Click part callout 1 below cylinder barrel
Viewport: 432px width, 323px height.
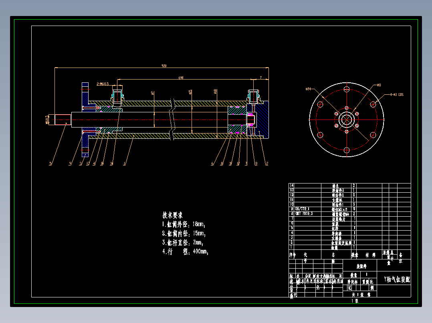(x=124, y=163)
